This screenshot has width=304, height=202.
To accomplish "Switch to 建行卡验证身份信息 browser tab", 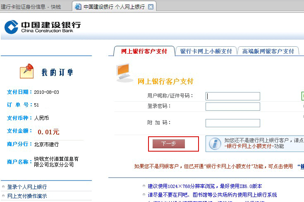I will tap(31, 7).
